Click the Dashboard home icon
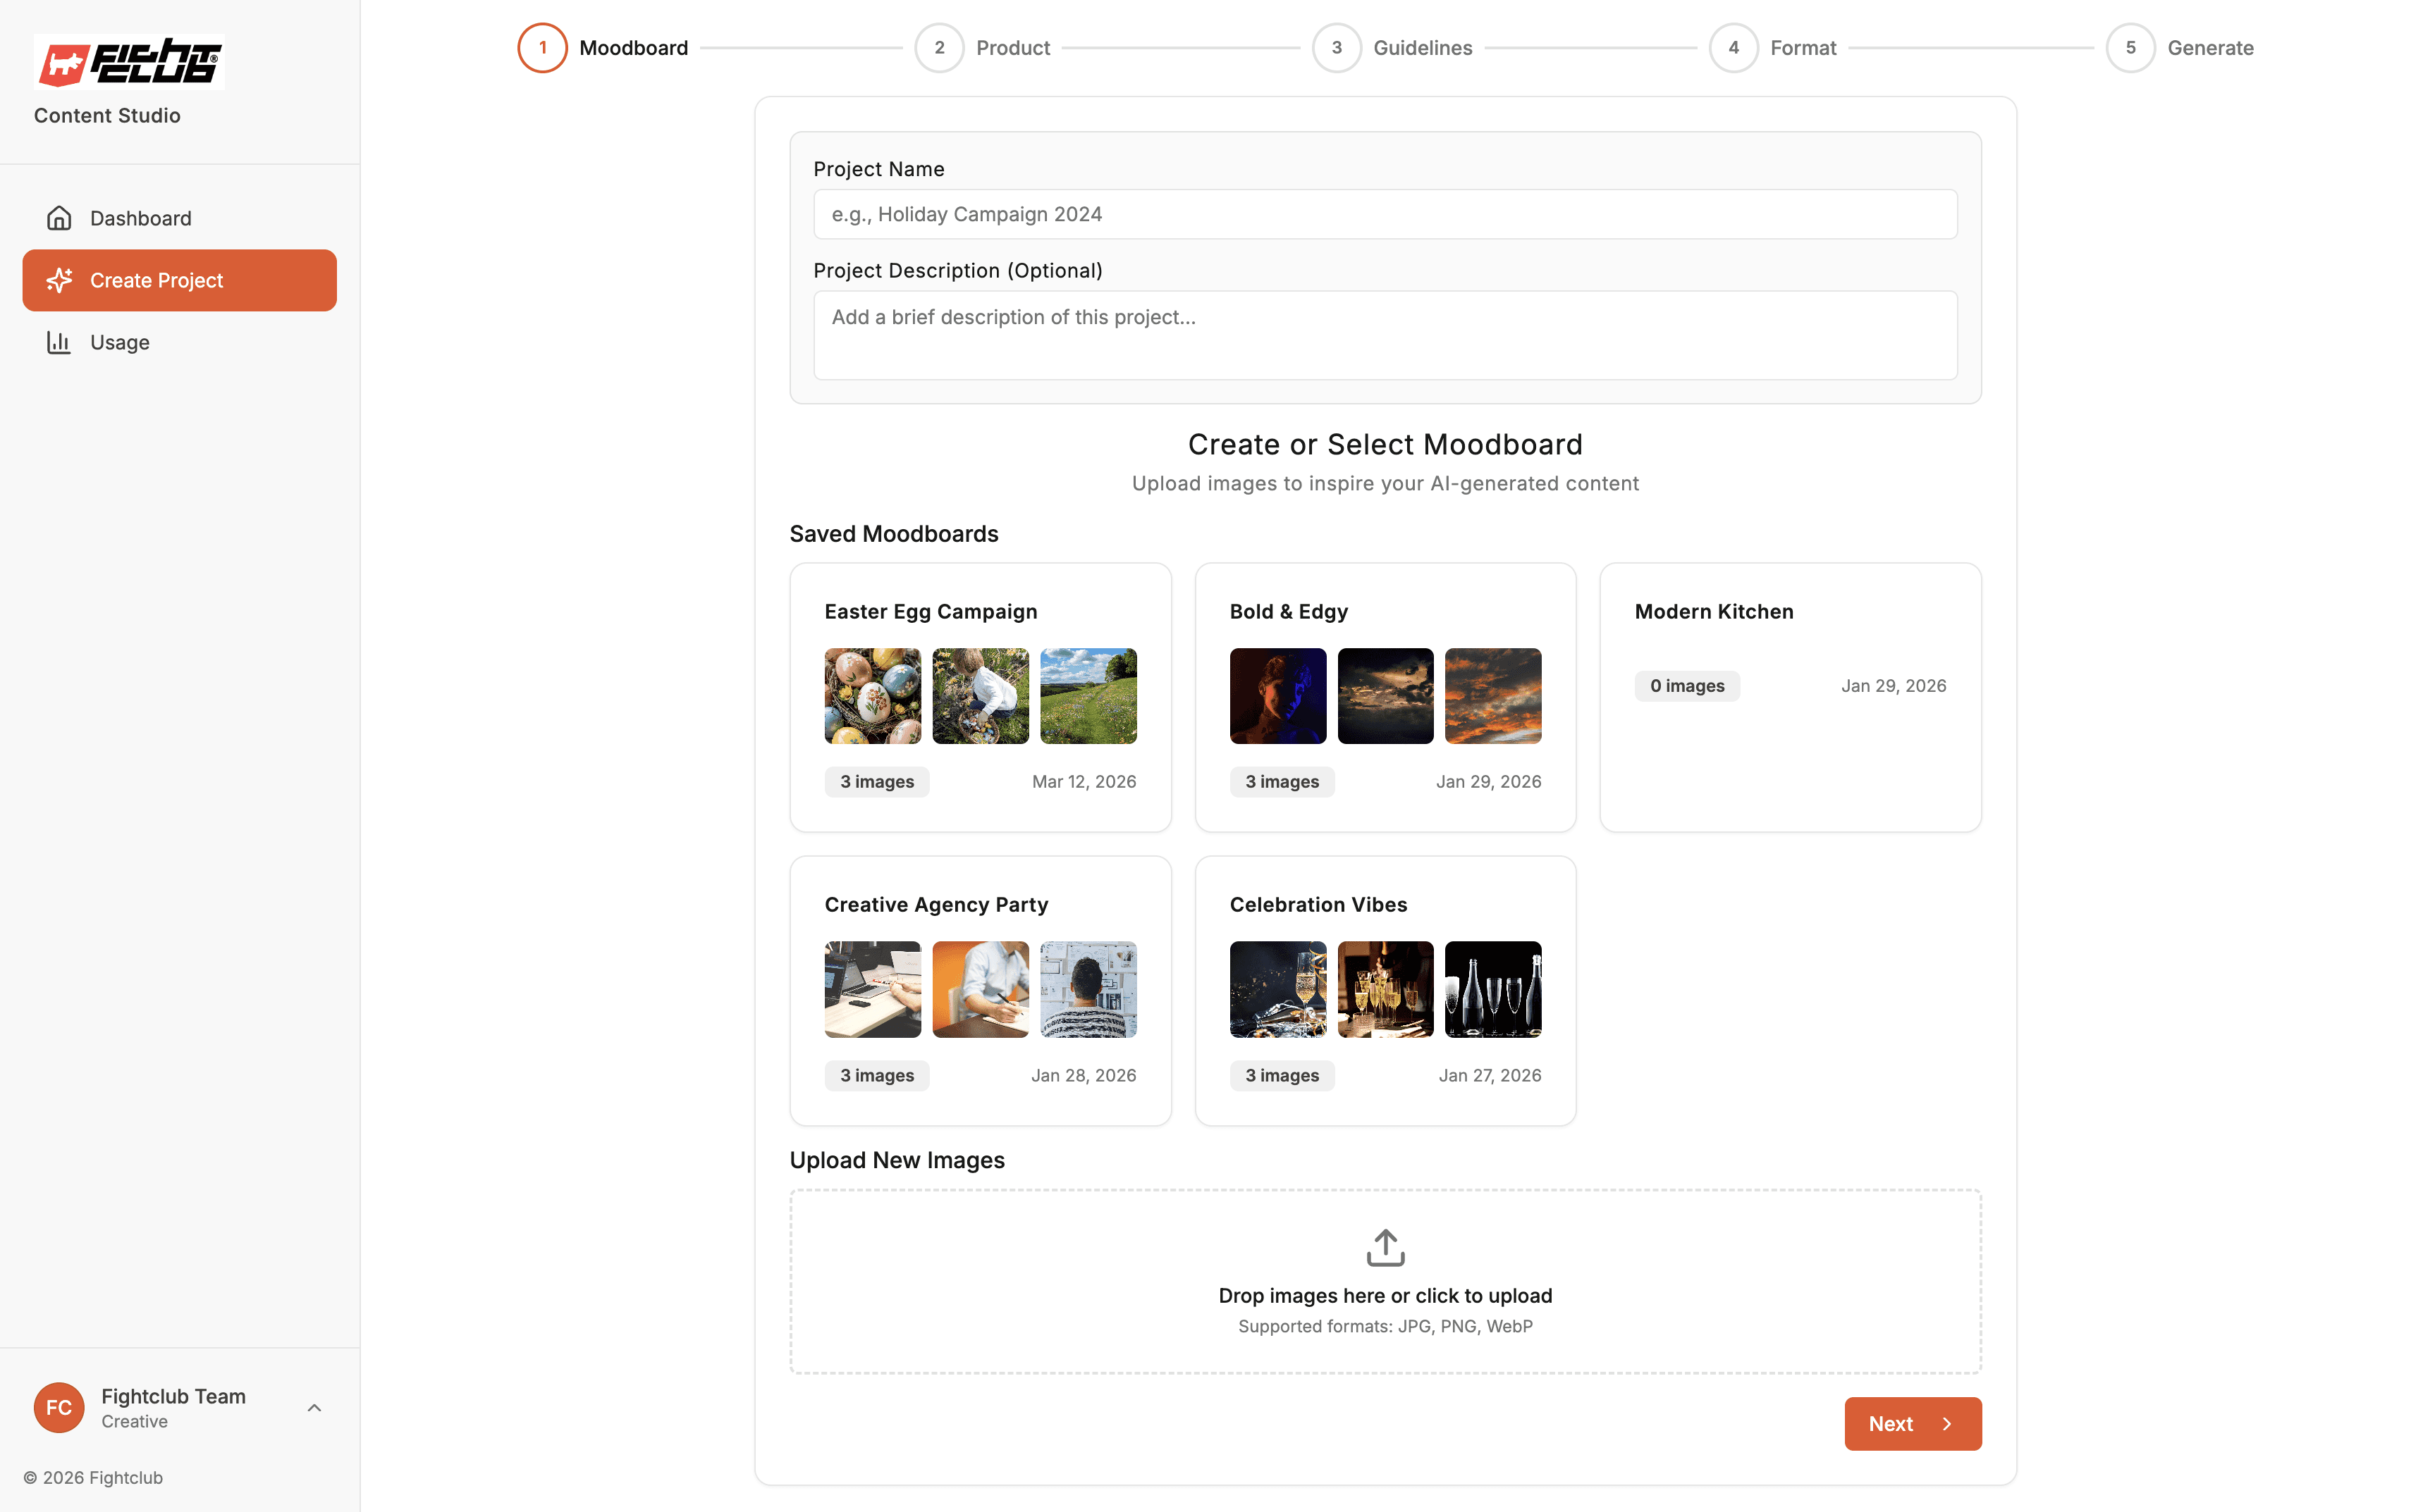The height and width of the screenshot is (1512, 2411). [x=59, y=218]
